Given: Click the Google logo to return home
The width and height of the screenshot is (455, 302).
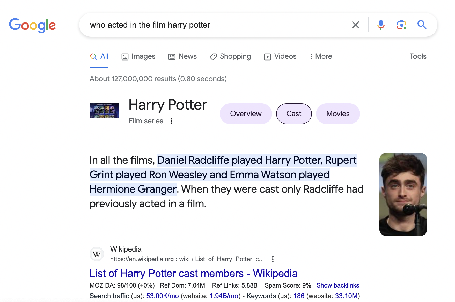Looking at the screenshot, I should coord(32,25).
